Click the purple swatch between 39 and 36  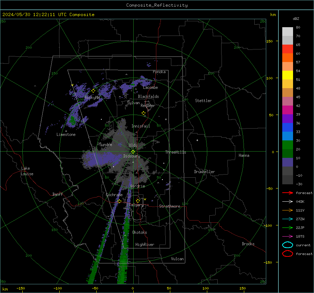[287, 118]
